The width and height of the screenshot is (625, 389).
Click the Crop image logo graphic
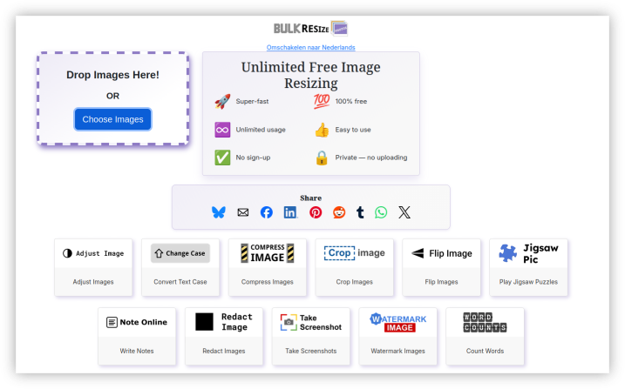(355, 253)
